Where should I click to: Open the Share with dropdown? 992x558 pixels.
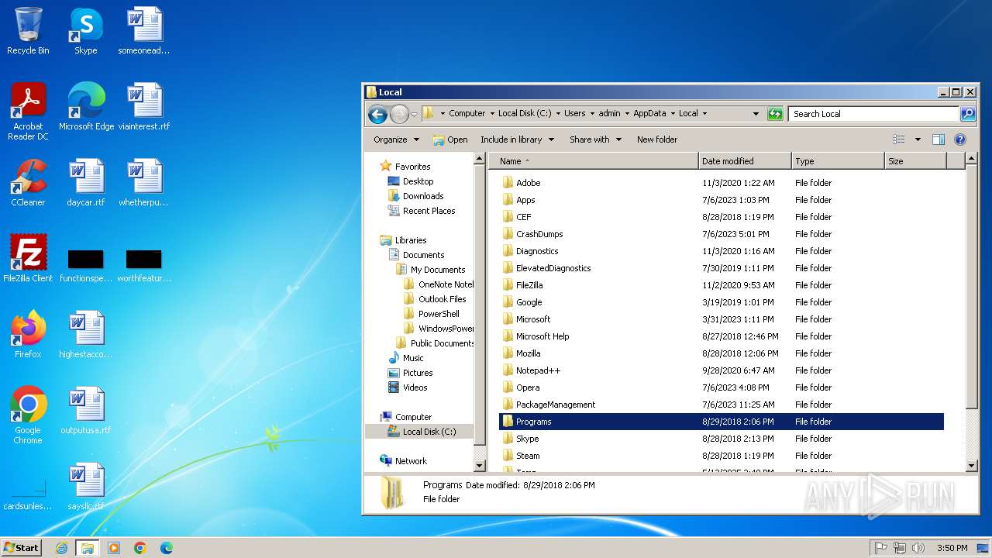595,139
